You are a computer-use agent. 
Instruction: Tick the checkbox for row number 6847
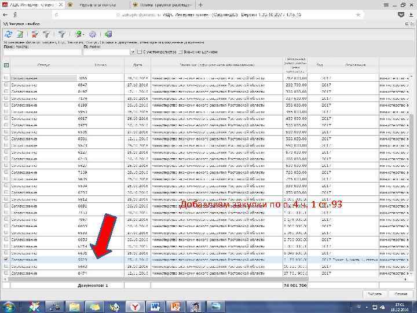[6, 85]
